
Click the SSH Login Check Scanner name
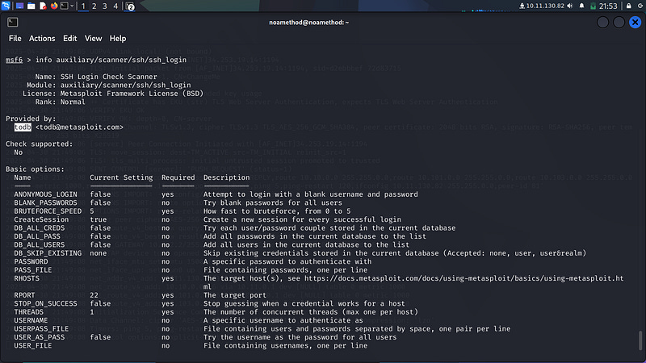click(x=109, y=77)
